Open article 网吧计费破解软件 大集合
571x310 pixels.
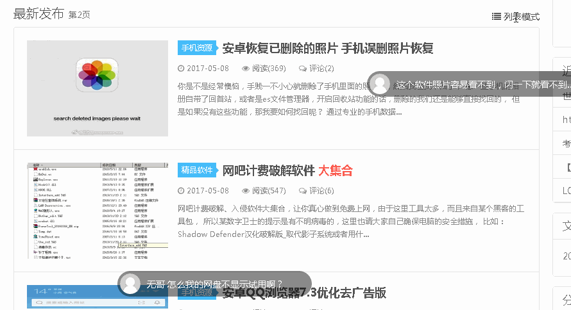pyautogui.click(x=287, y=170)
